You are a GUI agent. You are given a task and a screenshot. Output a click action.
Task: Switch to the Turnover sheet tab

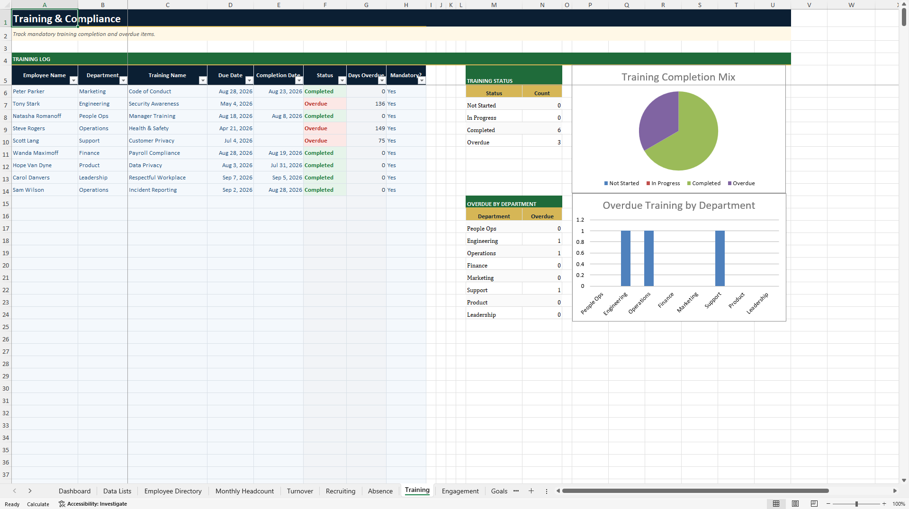pyautogui.click(x=300, y=491)
